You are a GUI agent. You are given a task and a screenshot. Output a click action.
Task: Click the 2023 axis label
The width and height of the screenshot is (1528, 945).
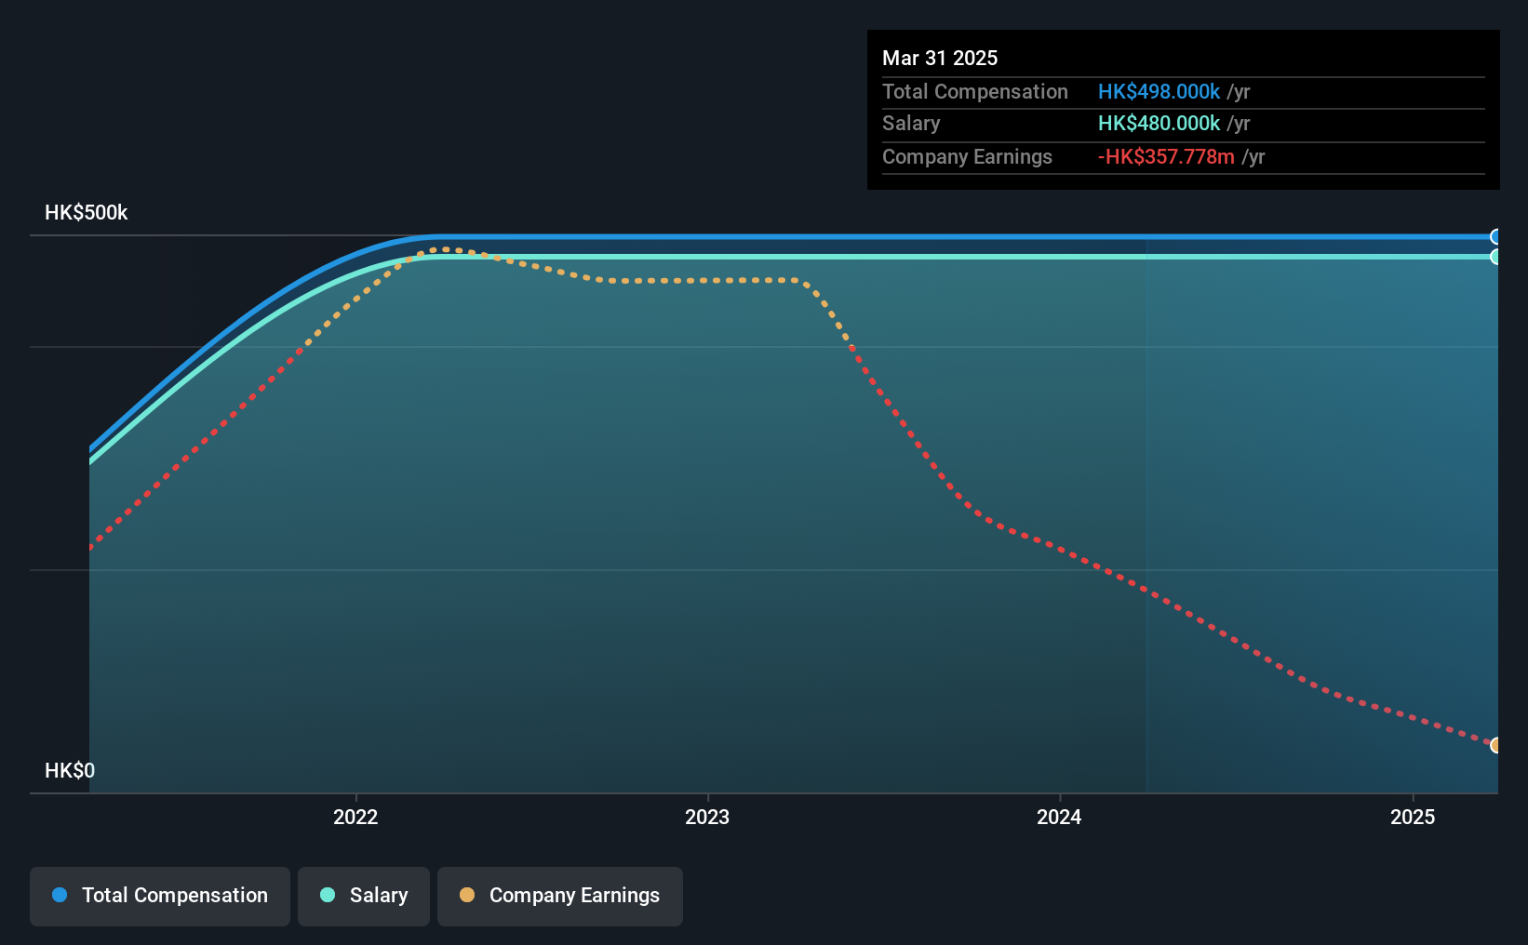pyautogui.click(x=707, y=817)
